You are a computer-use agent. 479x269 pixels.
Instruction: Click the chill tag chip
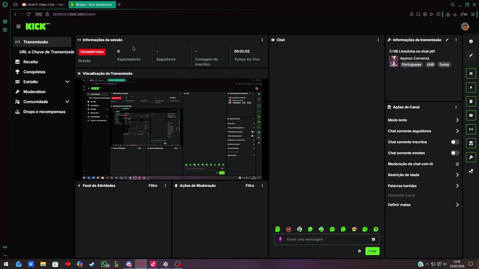point(430,65)
